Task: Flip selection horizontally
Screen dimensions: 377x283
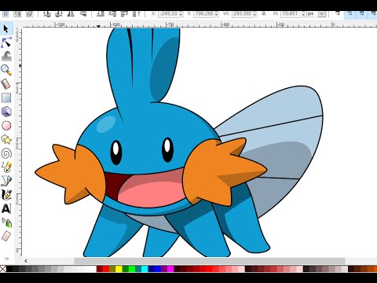Action: click(x=71, y=14)
